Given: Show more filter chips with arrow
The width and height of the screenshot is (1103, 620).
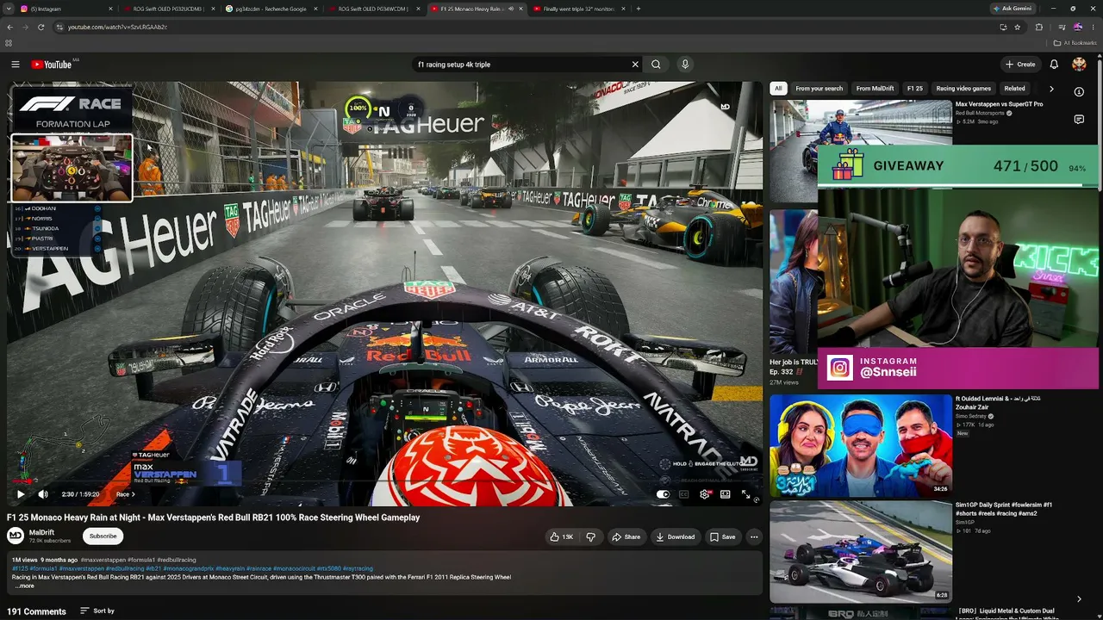Looking at the screenshot, I should tap(1051, 89).
